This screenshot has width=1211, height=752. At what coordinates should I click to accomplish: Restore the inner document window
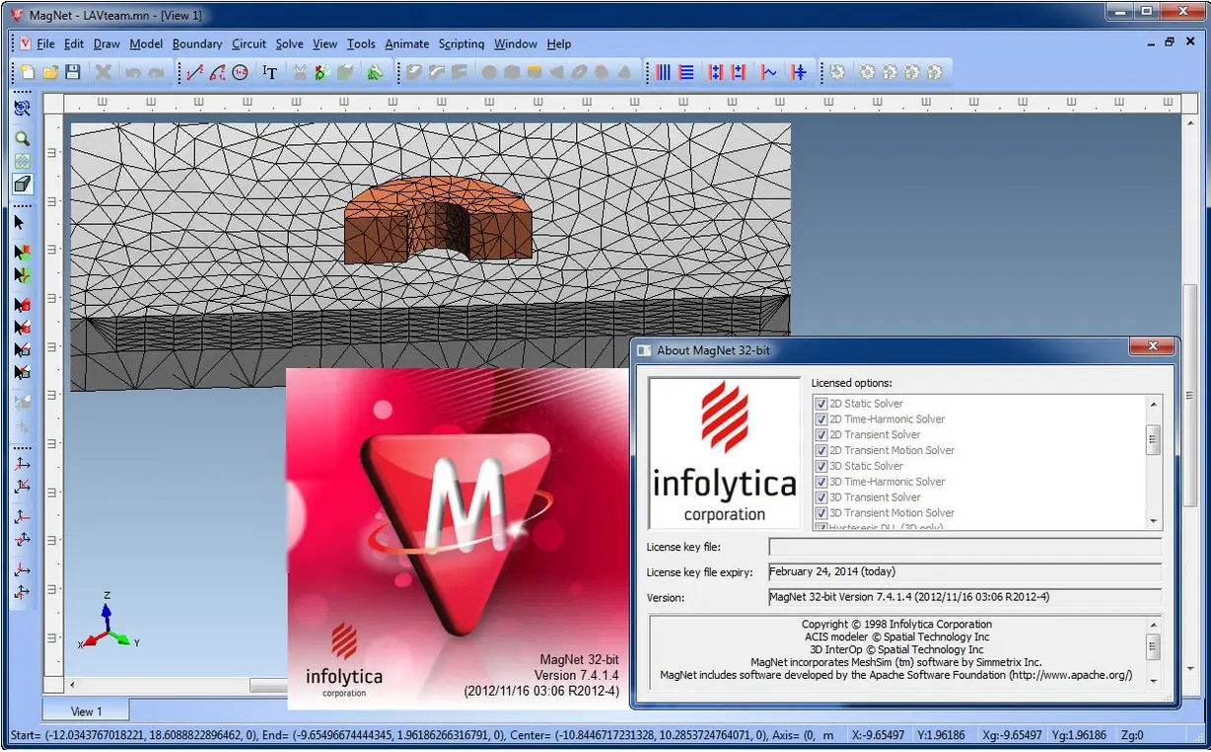coord(1170,42)
